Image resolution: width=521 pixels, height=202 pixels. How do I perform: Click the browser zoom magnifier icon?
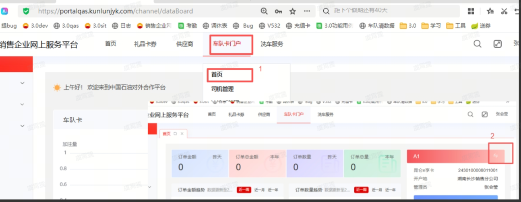pos(264,11)
